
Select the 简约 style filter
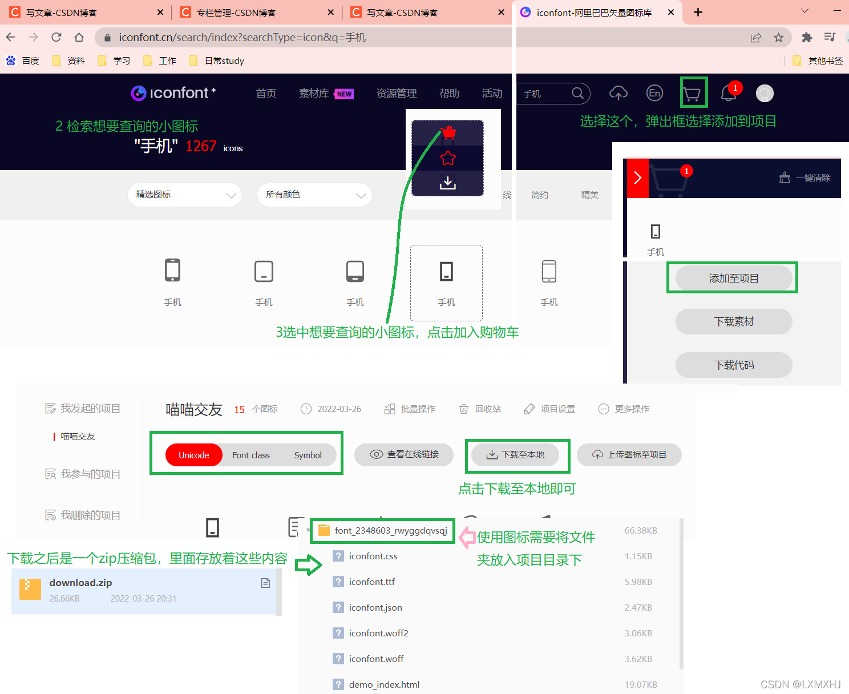pos(540,195)
